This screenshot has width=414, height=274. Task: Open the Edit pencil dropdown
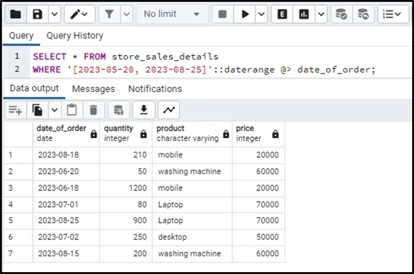tap(79, 14)
